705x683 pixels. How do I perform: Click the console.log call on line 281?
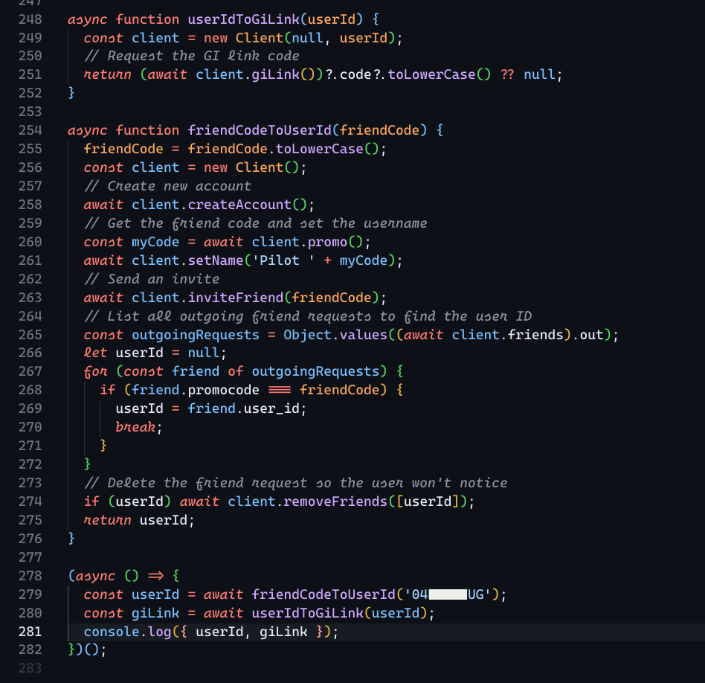click(x=125, y=631)
